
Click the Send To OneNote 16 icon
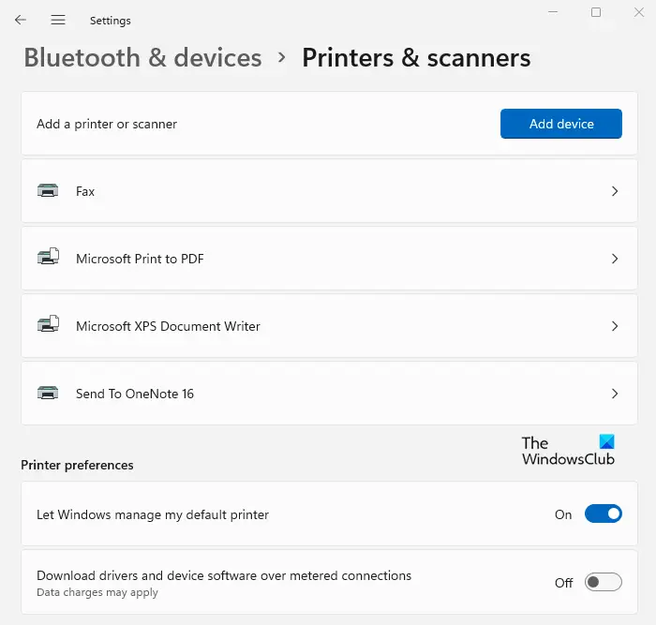point(48,394)
